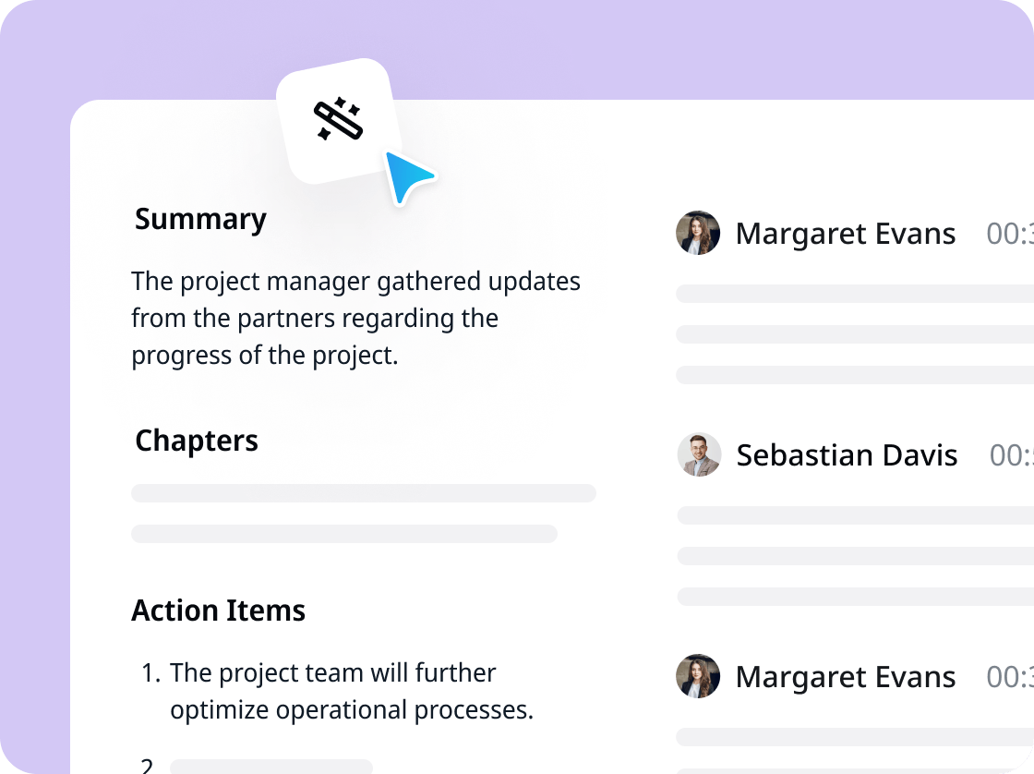The width and height of the screenshot is (1034, 774).
Task: Click the first placeholder line under Chapters
Action: 363,493
